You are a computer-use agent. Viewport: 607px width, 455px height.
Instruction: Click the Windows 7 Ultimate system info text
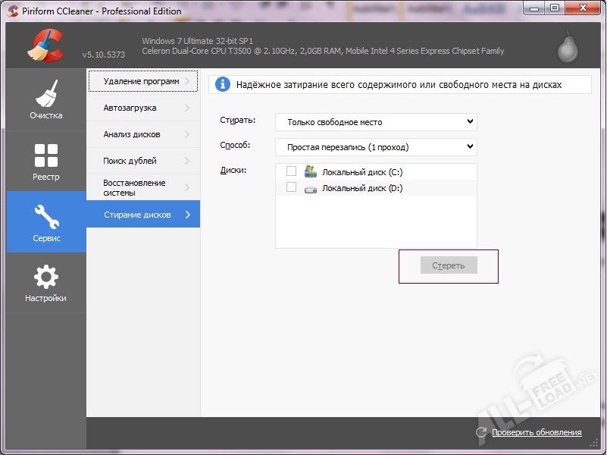coord(197,41)
